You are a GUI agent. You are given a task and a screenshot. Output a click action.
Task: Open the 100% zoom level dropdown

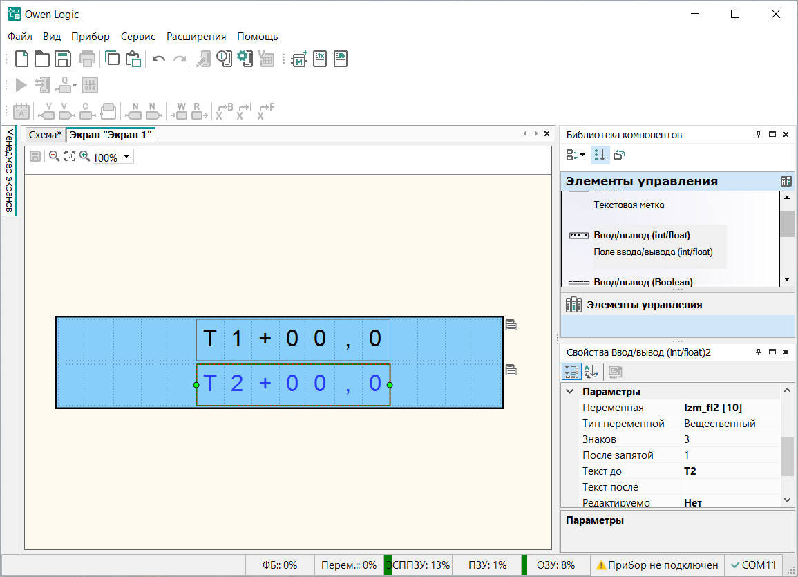pos(126,157)
